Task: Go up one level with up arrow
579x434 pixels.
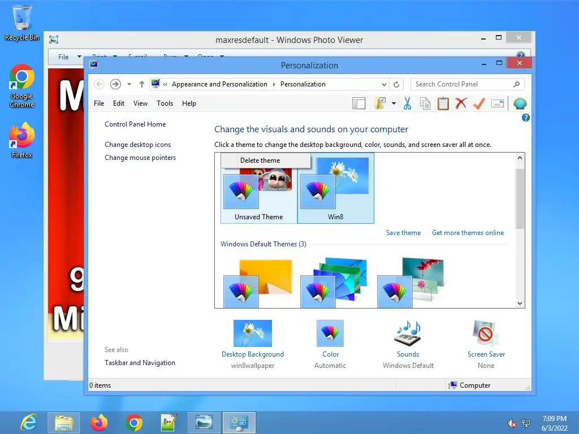Action: click(x=141, y=85)
